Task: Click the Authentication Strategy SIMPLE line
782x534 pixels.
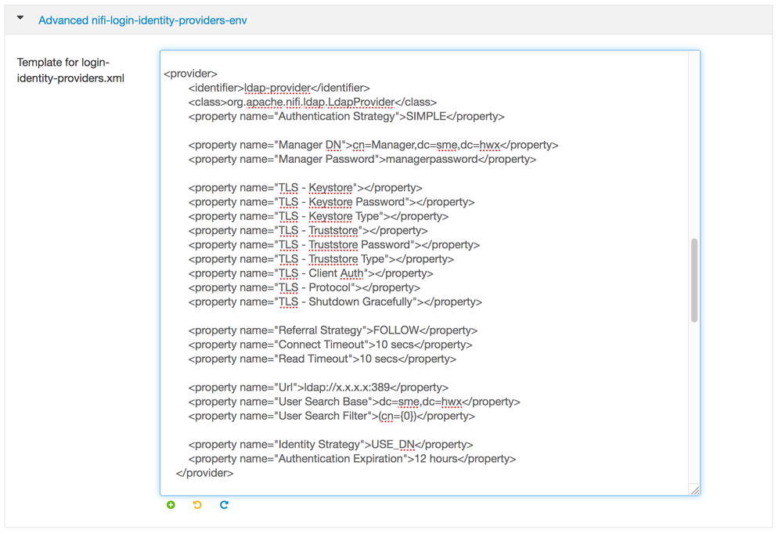Action: click(346, 117)
